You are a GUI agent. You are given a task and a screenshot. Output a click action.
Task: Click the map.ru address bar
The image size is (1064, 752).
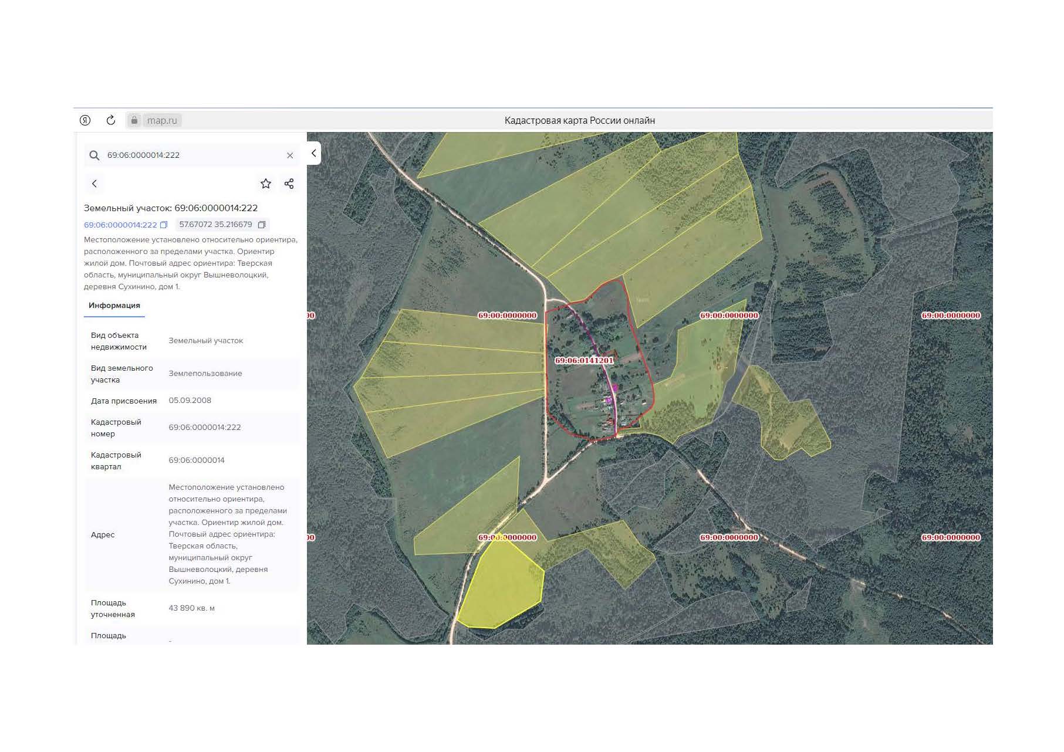[x=161, y=120]
